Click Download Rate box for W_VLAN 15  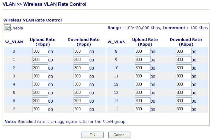(x=184, y=109)
